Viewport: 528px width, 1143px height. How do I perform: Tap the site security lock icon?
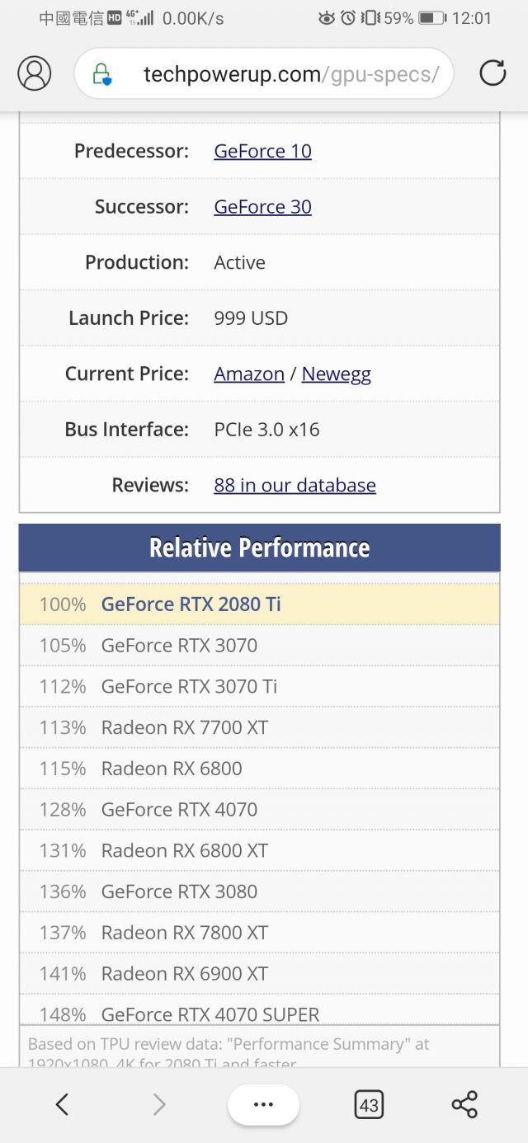click(x=102, y=74)
